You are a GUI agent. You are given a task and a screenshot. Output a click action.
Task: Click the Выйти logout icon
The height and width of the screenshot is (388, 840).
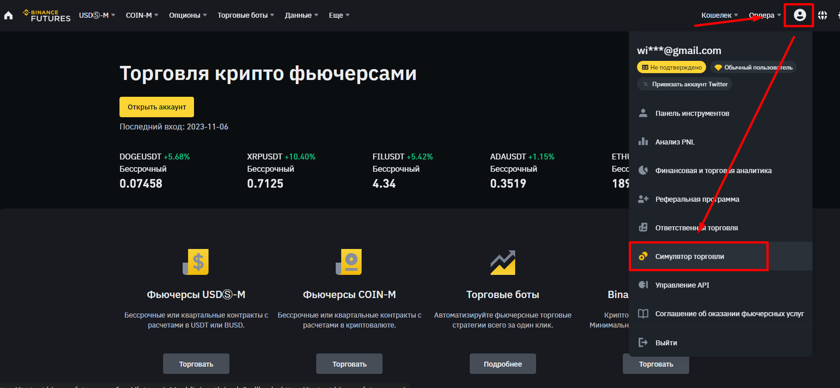[643, 343]
